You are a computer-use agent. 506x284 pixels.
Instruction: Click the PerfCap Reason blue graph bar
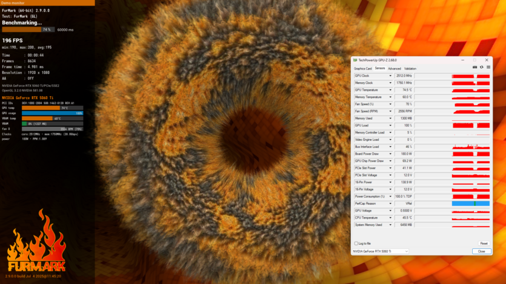pos(471,204)
